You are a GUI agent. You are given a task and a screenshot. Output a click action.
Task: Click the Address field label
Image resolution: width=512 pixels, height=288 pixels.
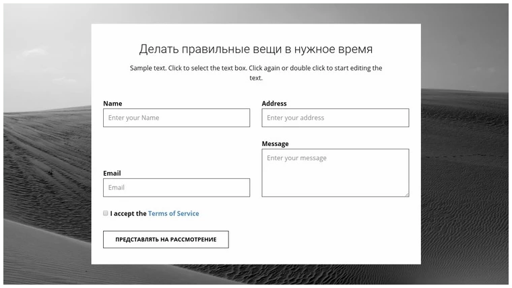tap(274, 104)
